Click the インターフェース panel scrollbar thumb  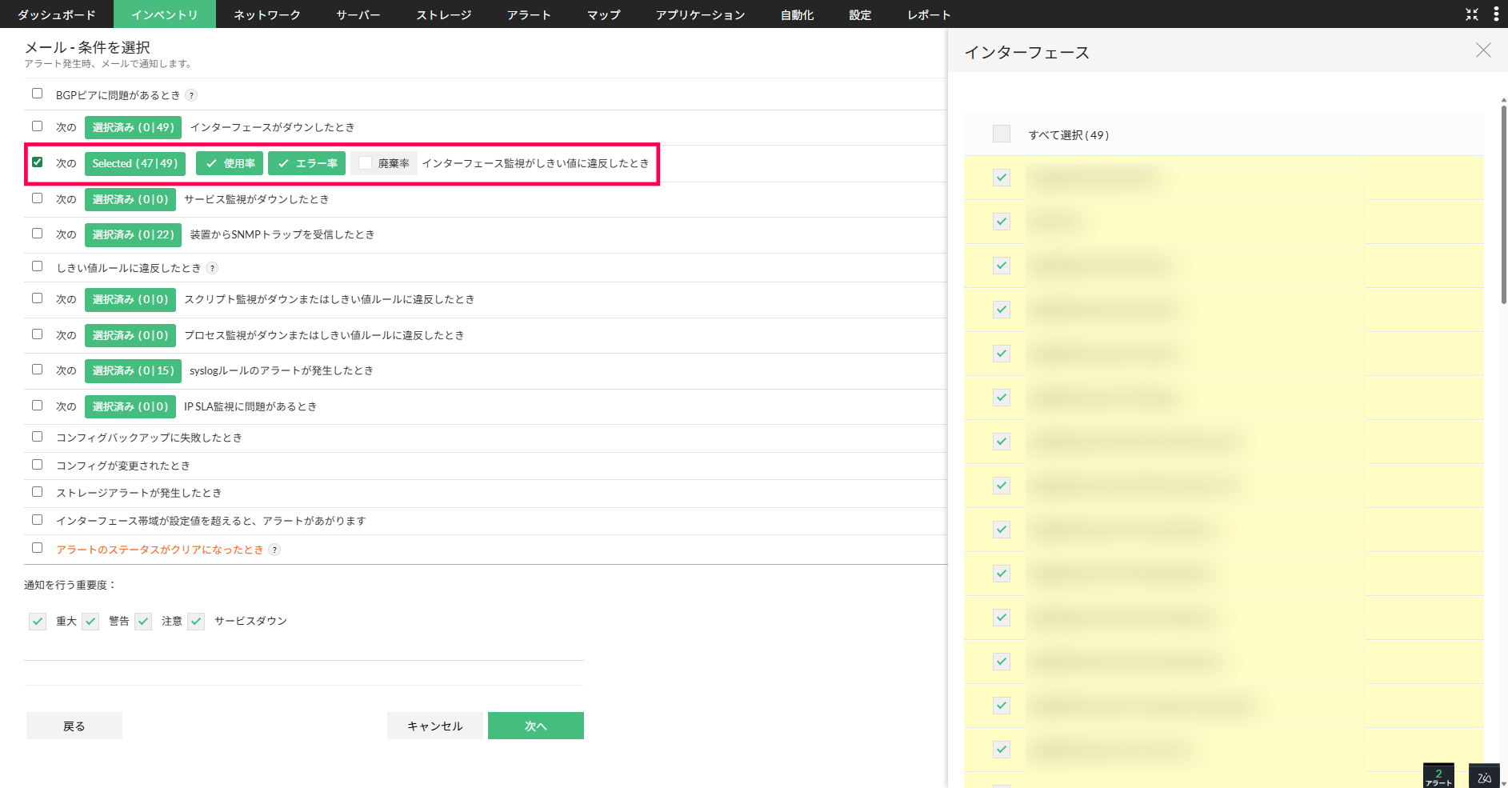(1504, 204)
